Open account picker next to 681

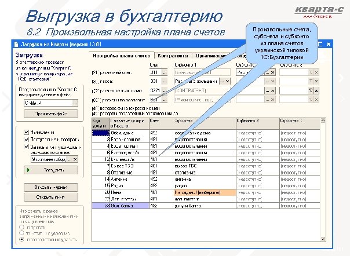pyautogui.click(x=165, y=100)
